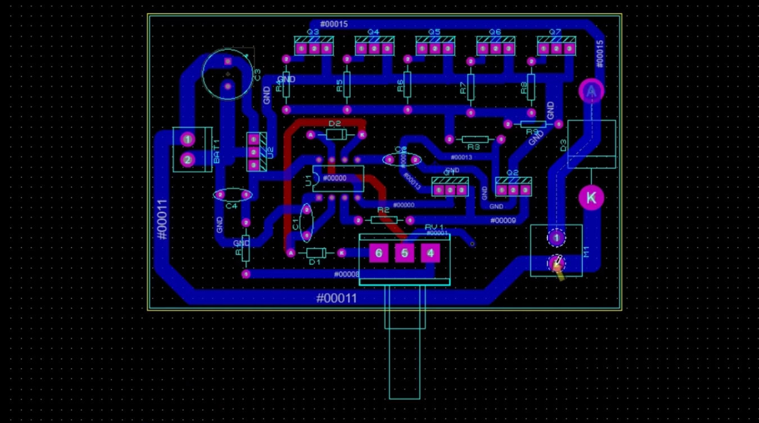Select the Q5 transistor label
The width and height of the screenshot is (759, 423).
click(434, 32)
